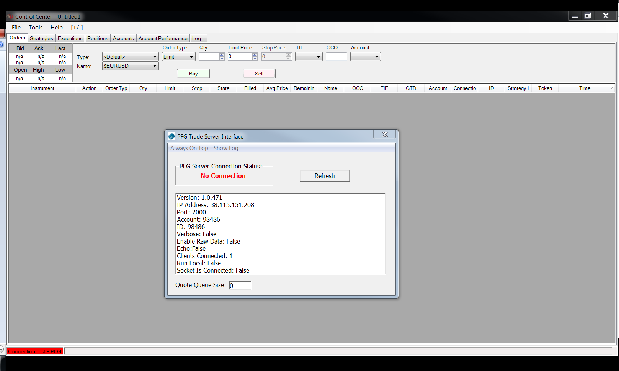Click the Quote Queue Size field
The image size is (619, 371).
240,285
